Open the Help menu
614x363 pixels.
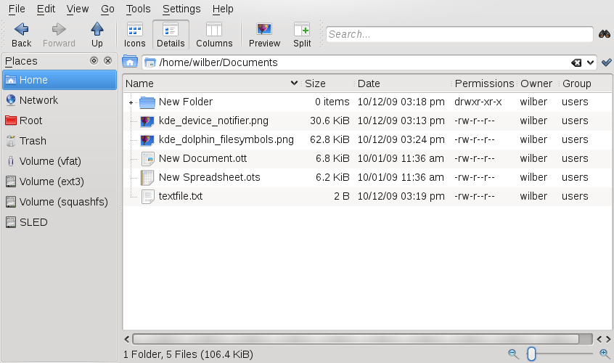pos(223,9)
